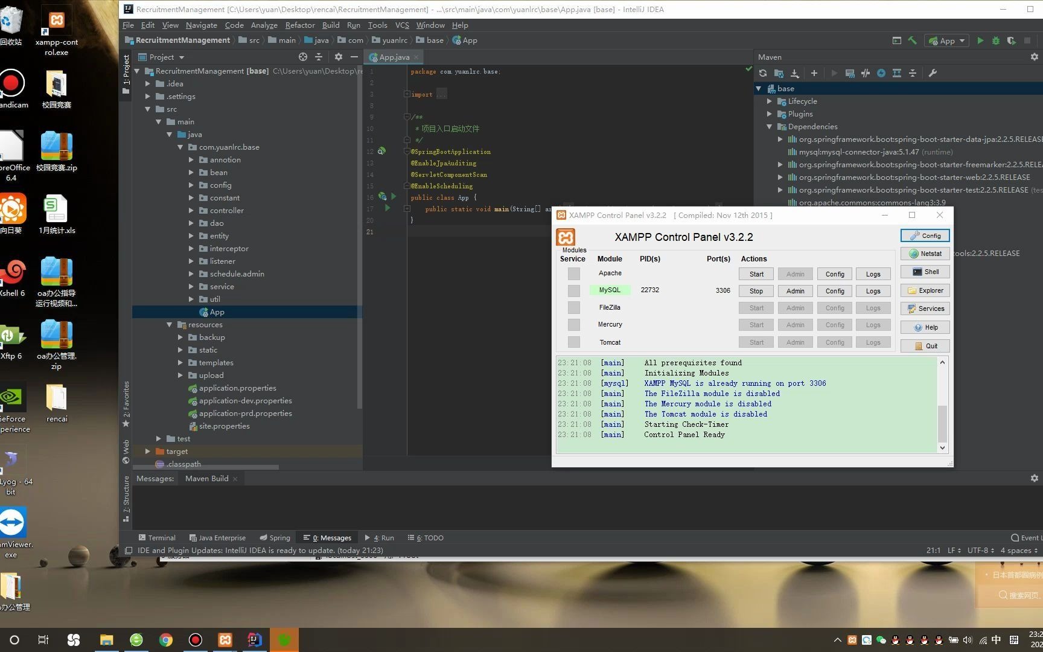Click run gutter arrow beside main method
The width and height of the screenshot is (1043, 652).
(388, 208)
